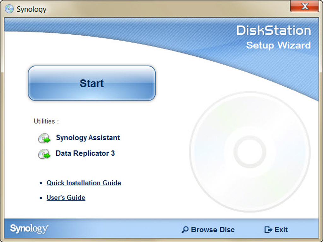Click the Exit door arrow icon
323x242 pixels.
(268, 230)
